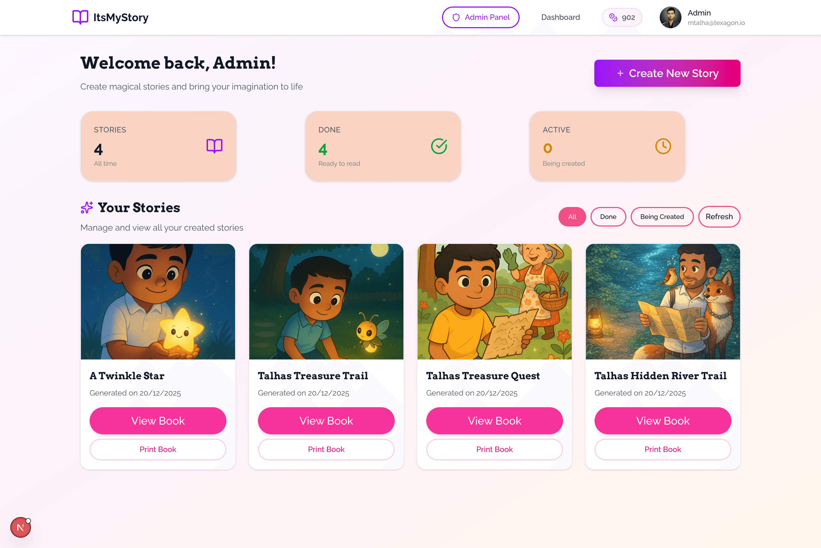
Task: Click the Admin profile avatar photo
Action: pyautogui.click(x=670, y=17)
